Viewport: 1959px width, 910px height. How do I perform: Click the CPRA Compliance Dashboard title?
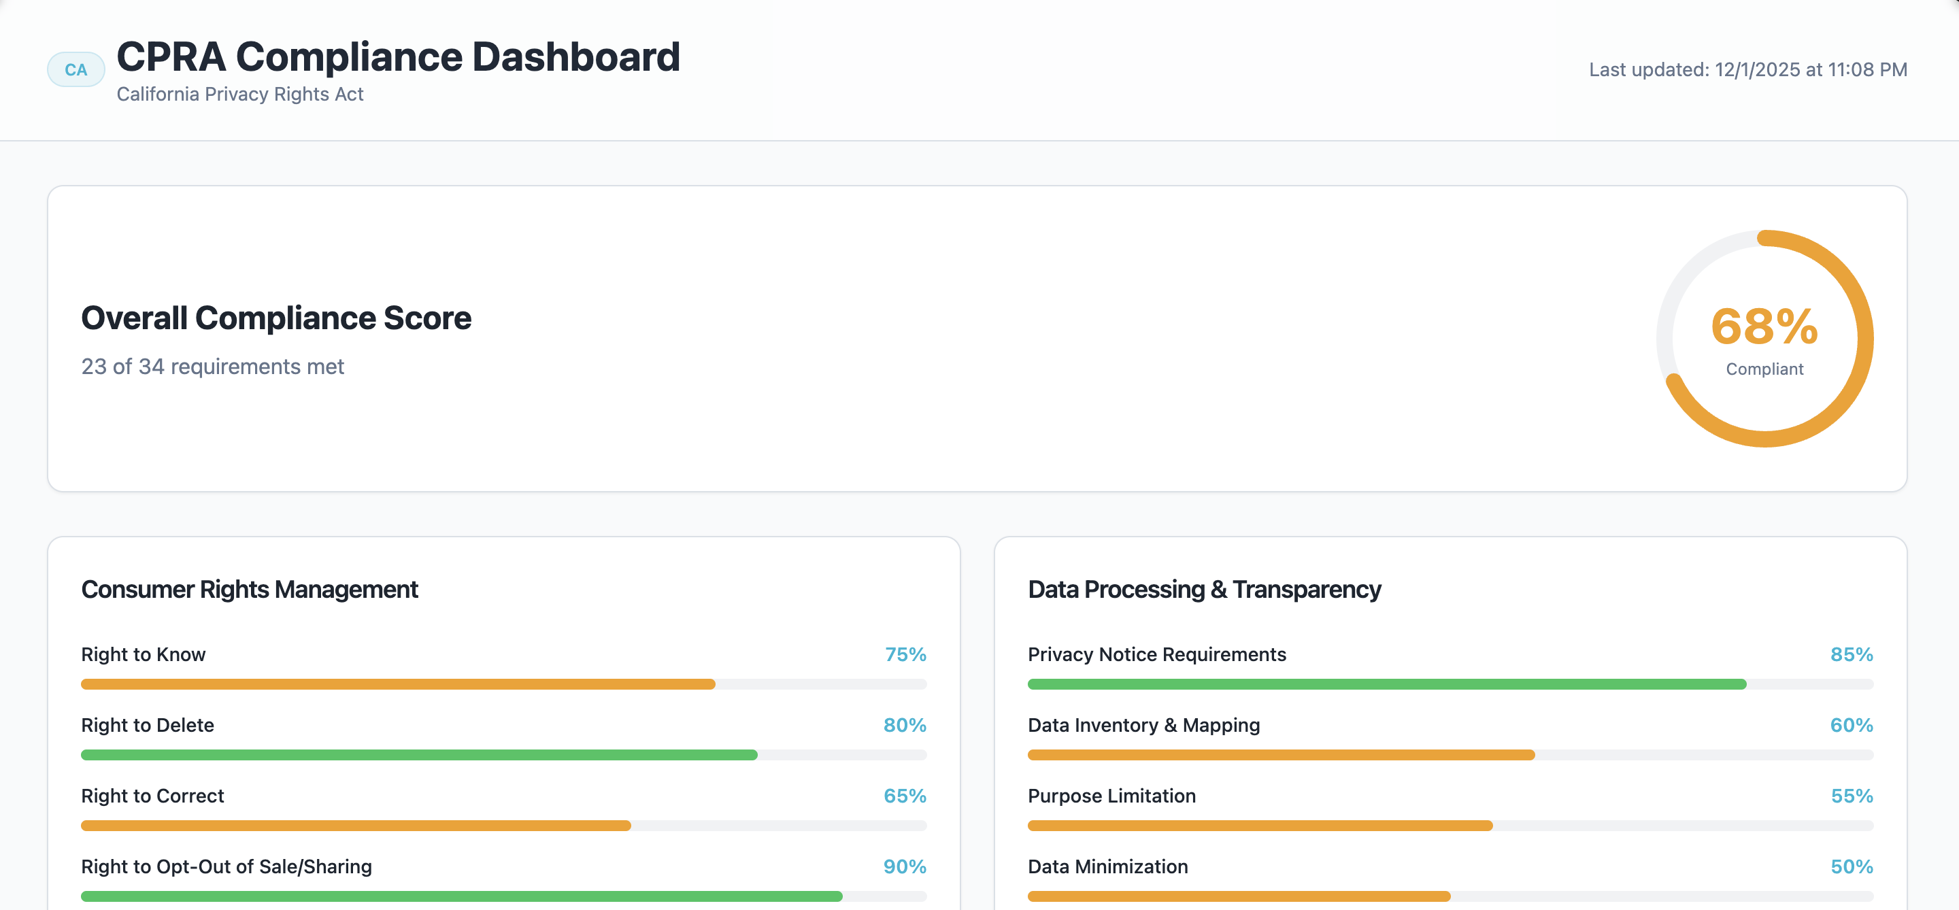click(398, 57)
